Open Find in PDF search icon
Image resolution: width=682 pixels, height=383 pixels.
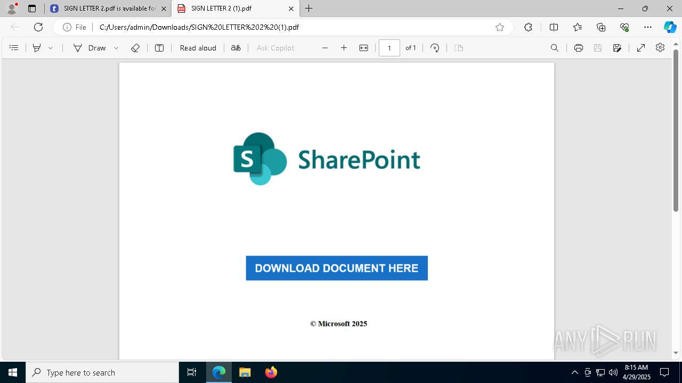tap(555, 48)
